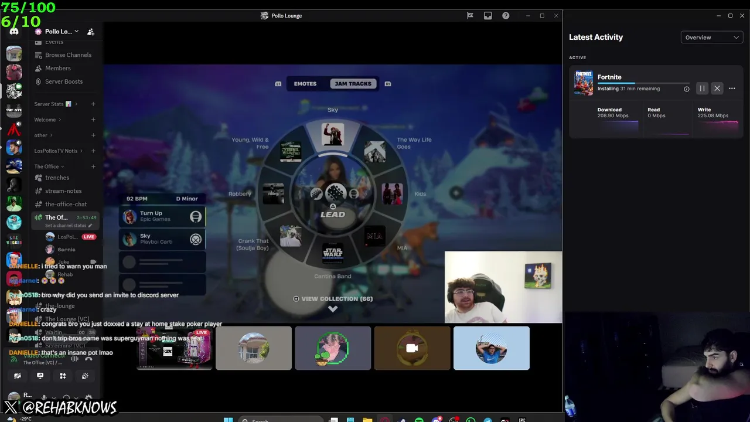The height and width of the screenshot is (422, 750).
Task: Select the Sky Playboi Carti track row
Action: click(162, 239)
